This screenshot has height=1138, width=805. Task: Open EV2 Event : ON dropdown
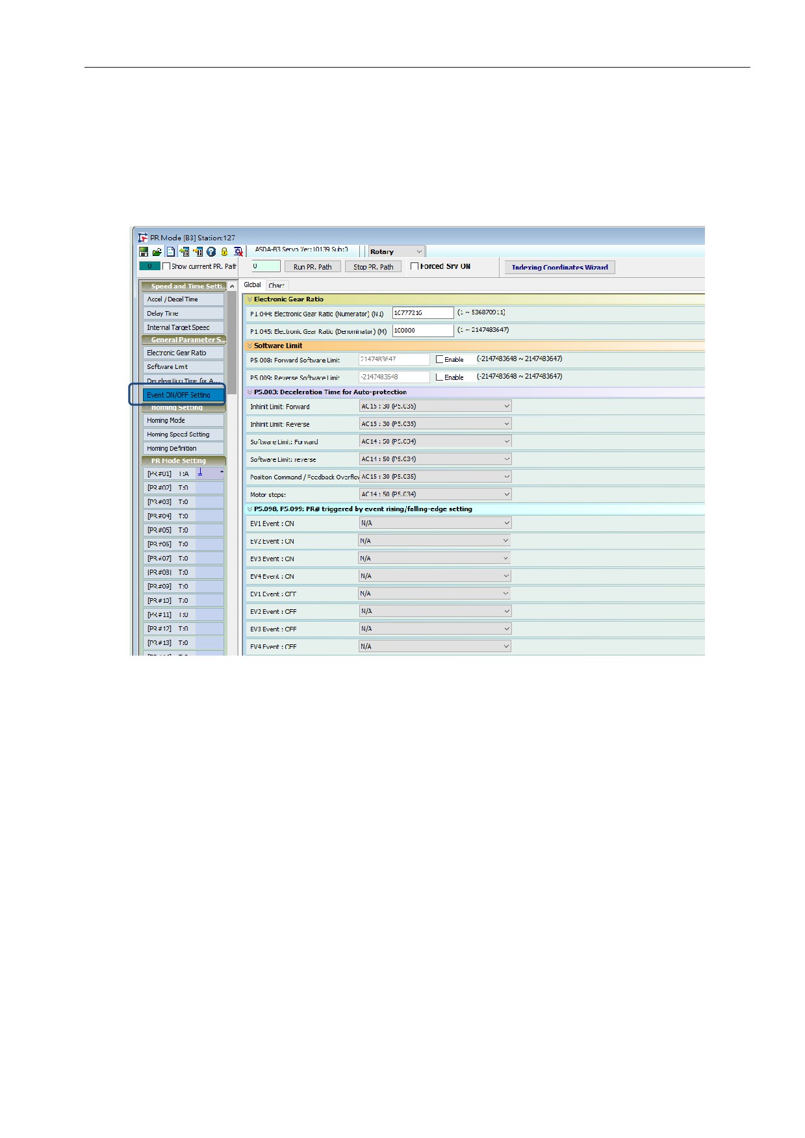[435, 540]
